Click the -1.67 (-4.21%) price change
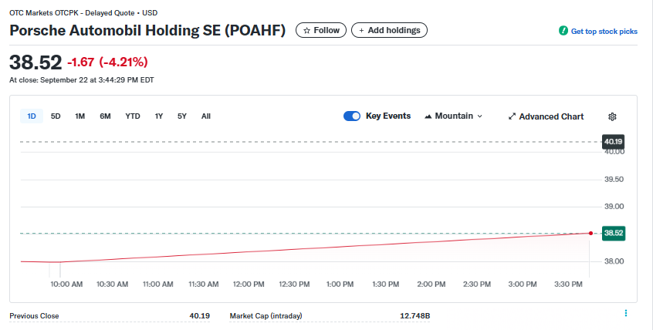Viewport: 653px width, 330px height. pos(107,62)
